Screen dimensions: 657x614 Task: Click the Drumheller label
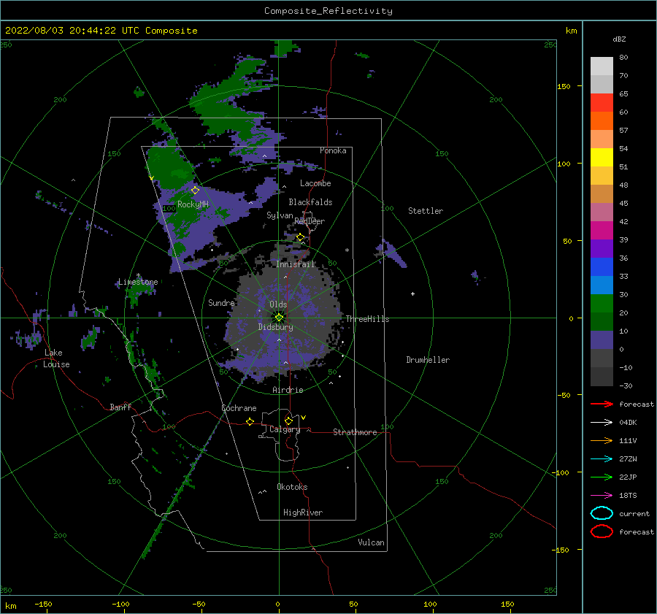428,360
